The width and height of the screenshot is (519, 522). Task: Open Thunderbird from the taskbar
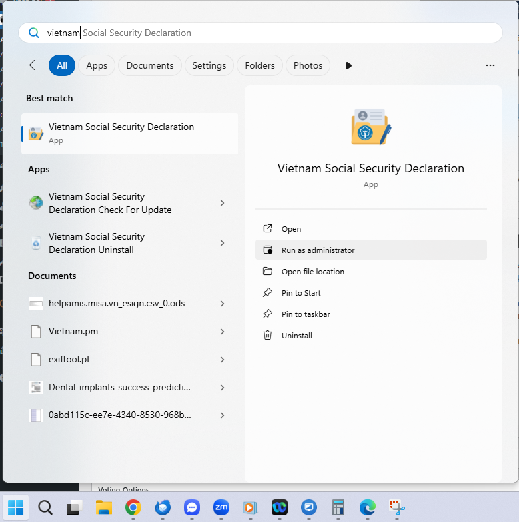tap(163, 507)
